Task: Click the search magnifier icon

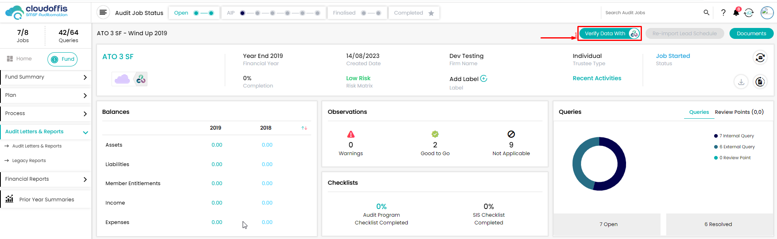Action: pyautogui.click(x=706, y=13)
